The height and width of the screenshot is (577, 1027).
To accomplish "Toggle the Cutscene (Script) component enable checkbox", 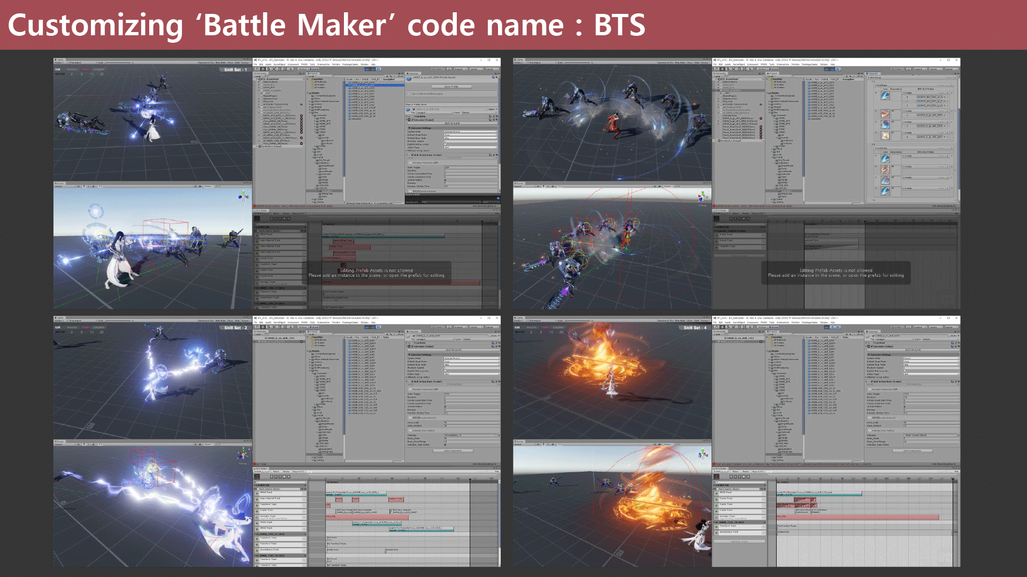I will [x=412, y=120].
